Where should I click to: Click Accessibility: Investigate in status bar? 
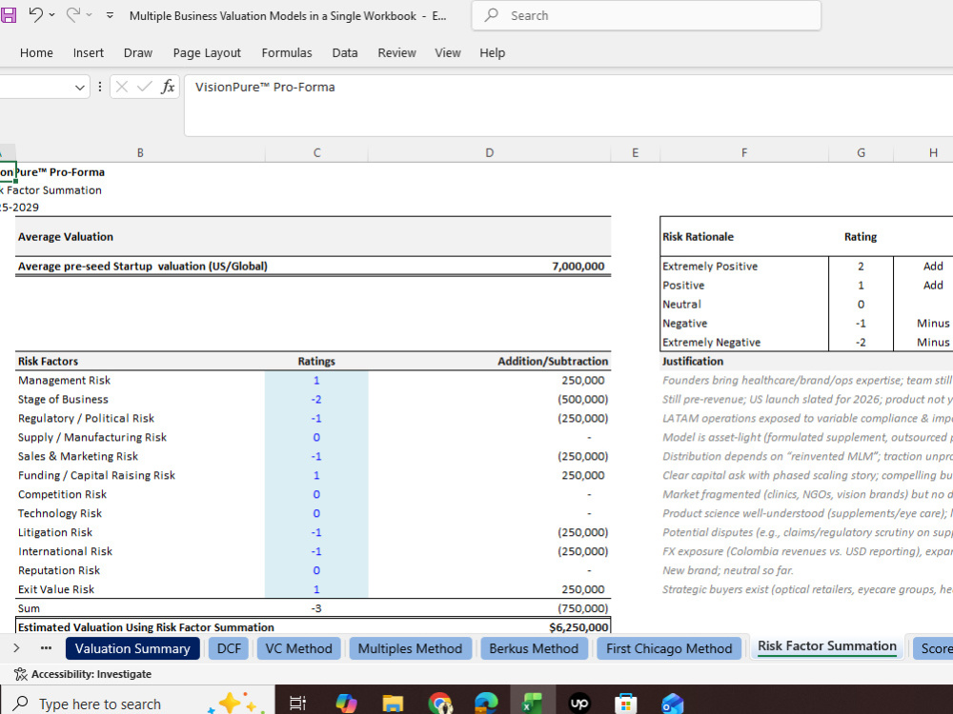click(x=83, y=674)
